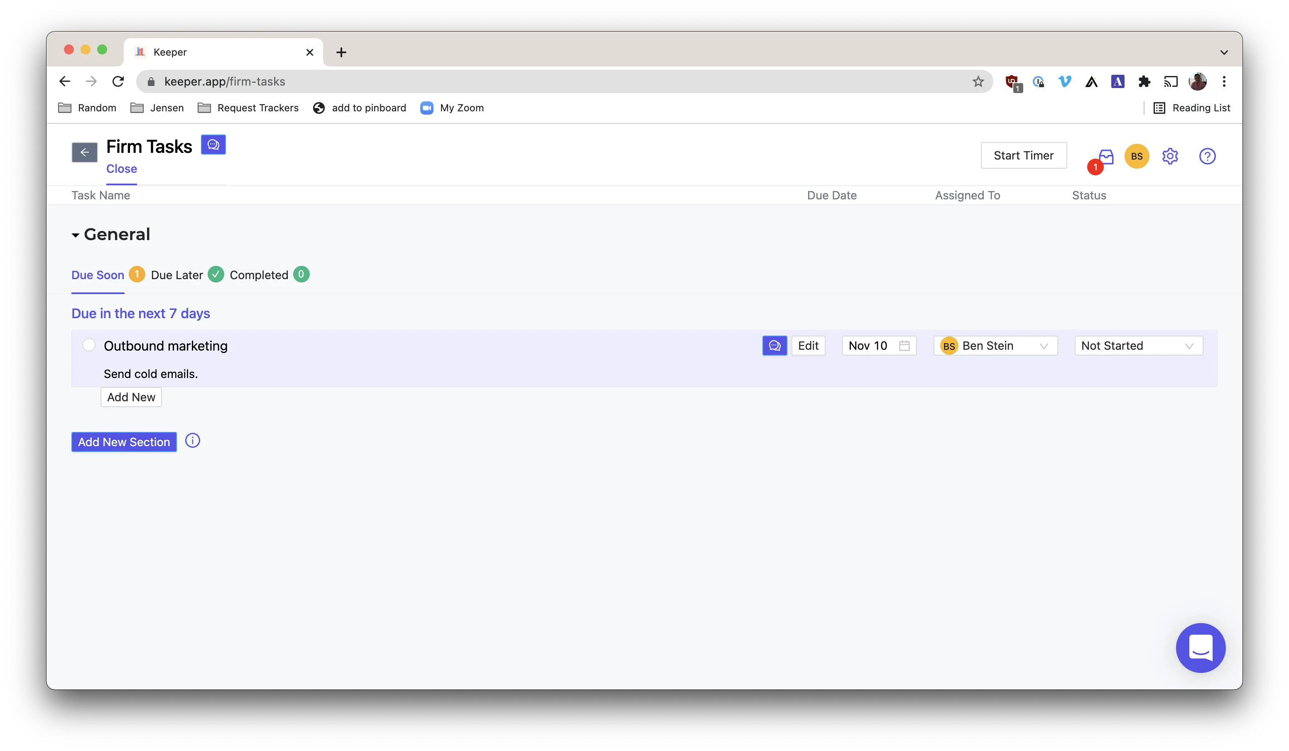Open the Request Trackers bookmarks folder

248,108
